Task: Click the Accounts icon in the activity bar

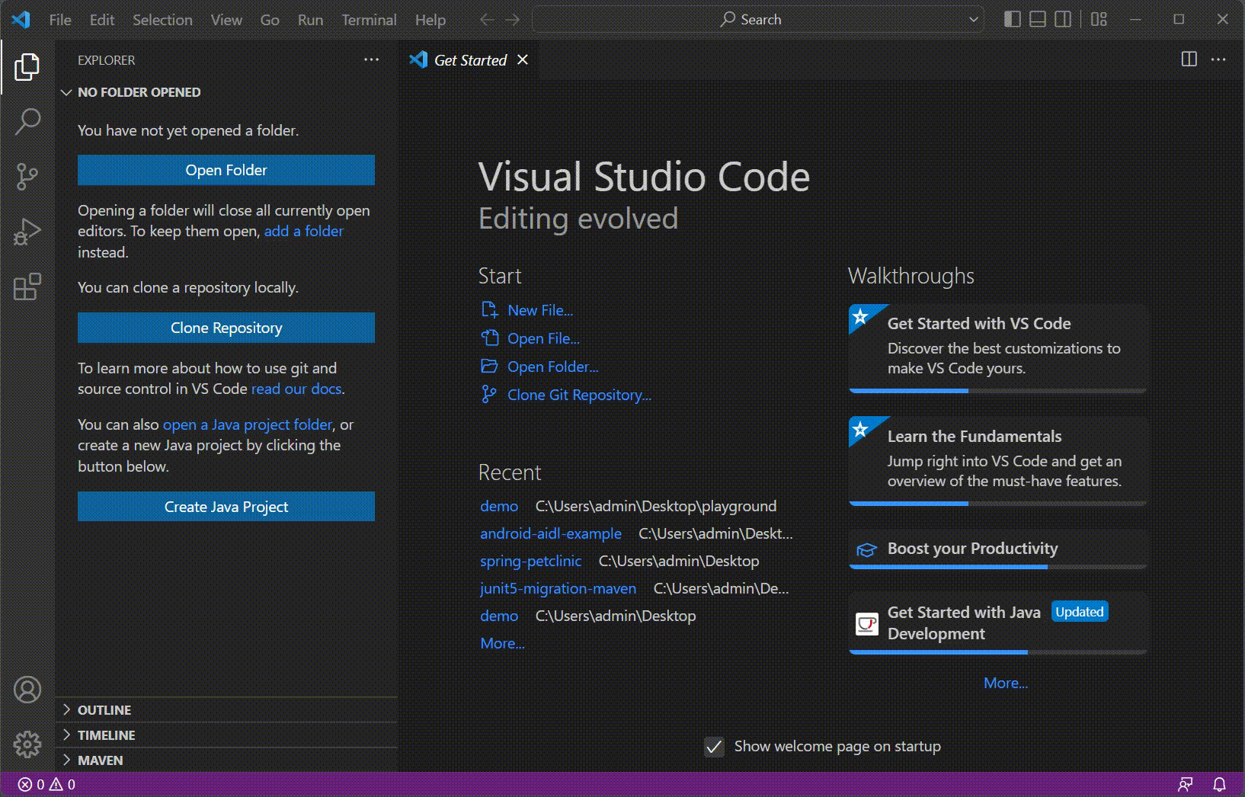Action: coord(27,689)
